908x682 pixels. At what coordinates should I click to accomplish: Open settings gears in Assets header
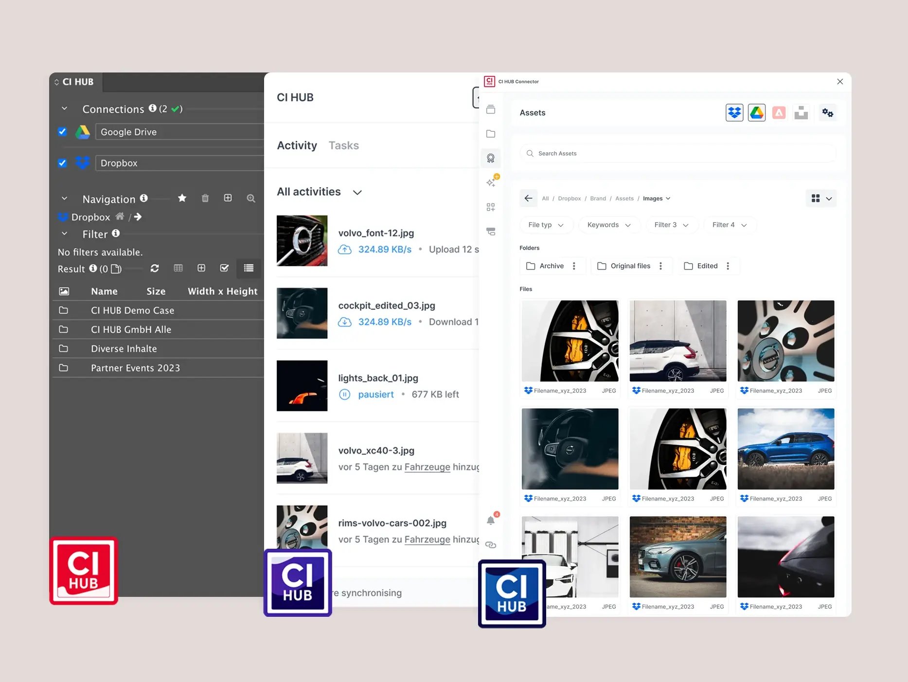(828, 113)
